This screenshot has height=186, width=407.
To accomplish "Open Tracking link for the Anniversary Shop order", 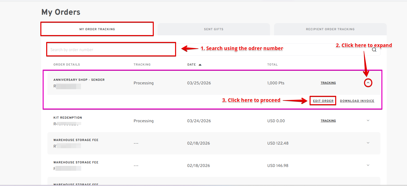I will [328, 83].
